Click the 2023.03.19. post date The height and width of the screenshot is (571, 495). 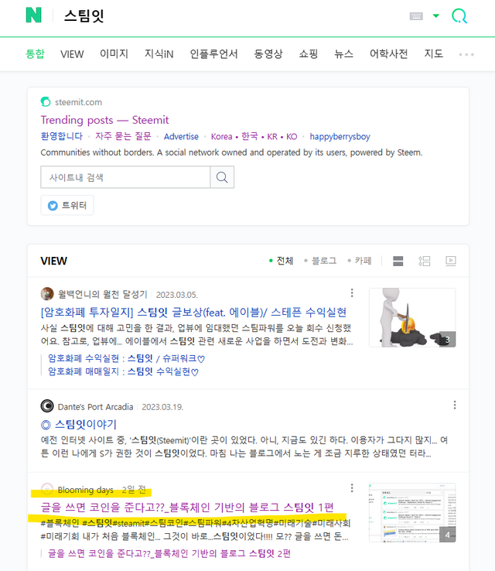pyautogui.click(x=162, y=407)
